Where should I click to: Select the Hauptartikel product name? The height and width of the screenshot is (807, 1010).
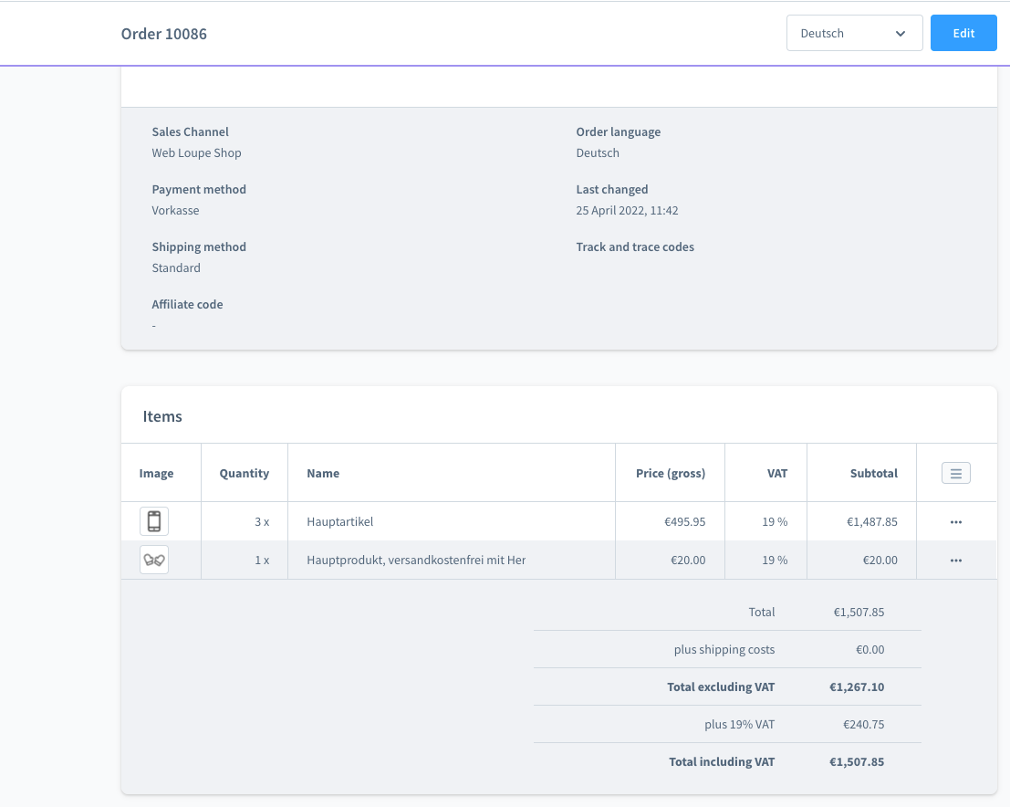(340, 521)
